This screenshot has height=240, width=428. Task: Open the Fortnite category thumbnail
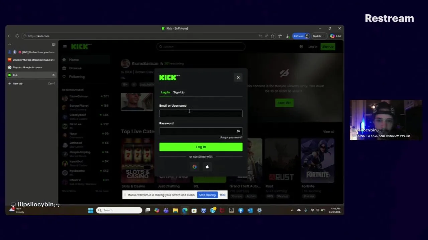(x=317, y=161)
